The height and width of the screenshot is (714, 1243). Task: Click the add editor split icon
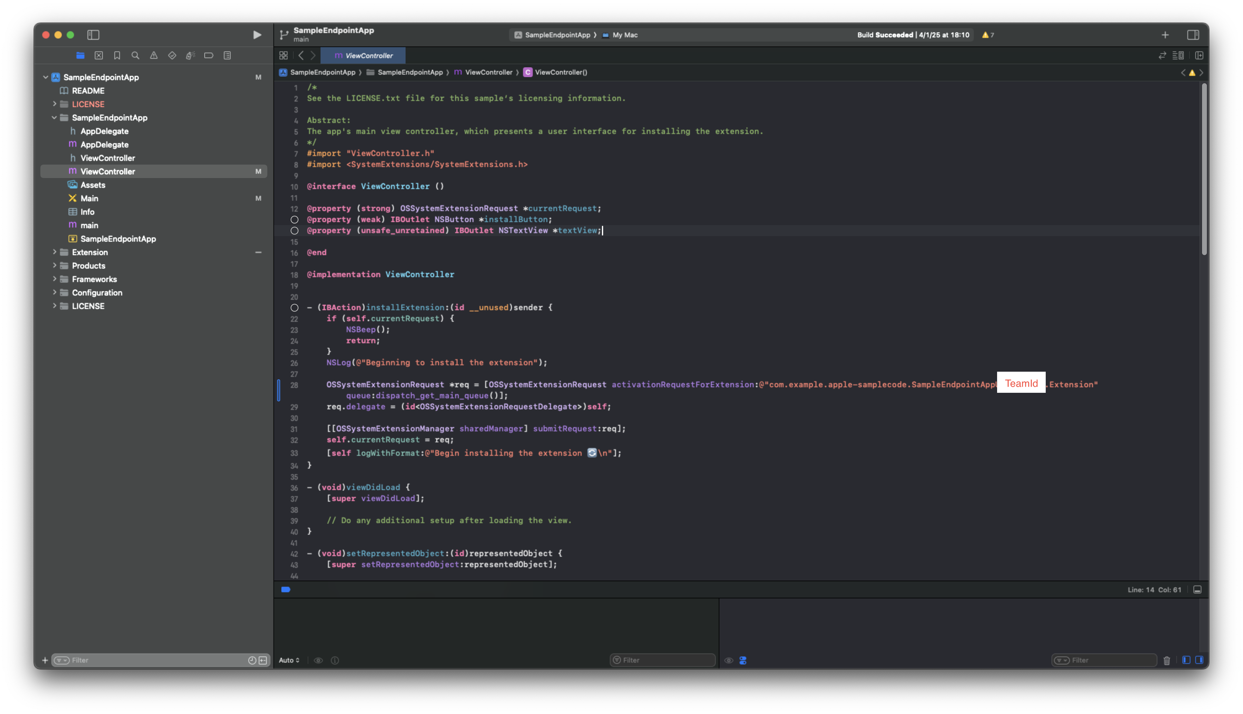tap(1199, 55)
